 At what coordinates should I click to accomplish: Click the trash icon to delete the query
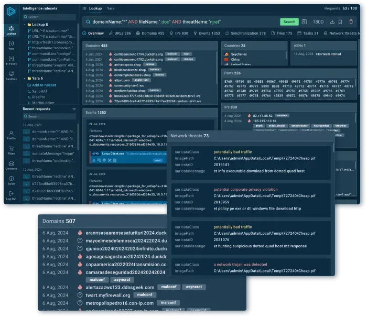(351, 21)
